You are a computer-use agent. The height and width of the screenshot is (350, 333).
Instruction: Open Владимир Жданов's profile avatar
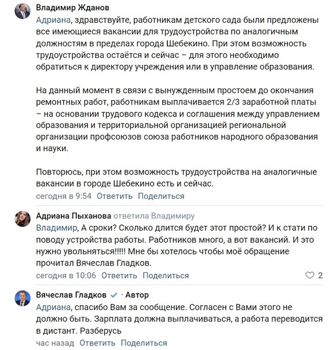point(23,11)
